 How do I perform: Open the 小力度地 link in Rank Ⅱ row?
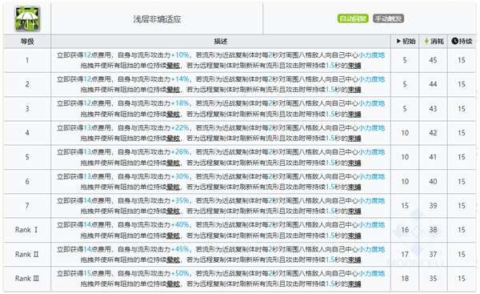[372, 249]
